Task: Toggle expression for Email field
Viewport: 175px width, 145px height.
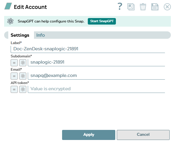Action: pos(14,76)
